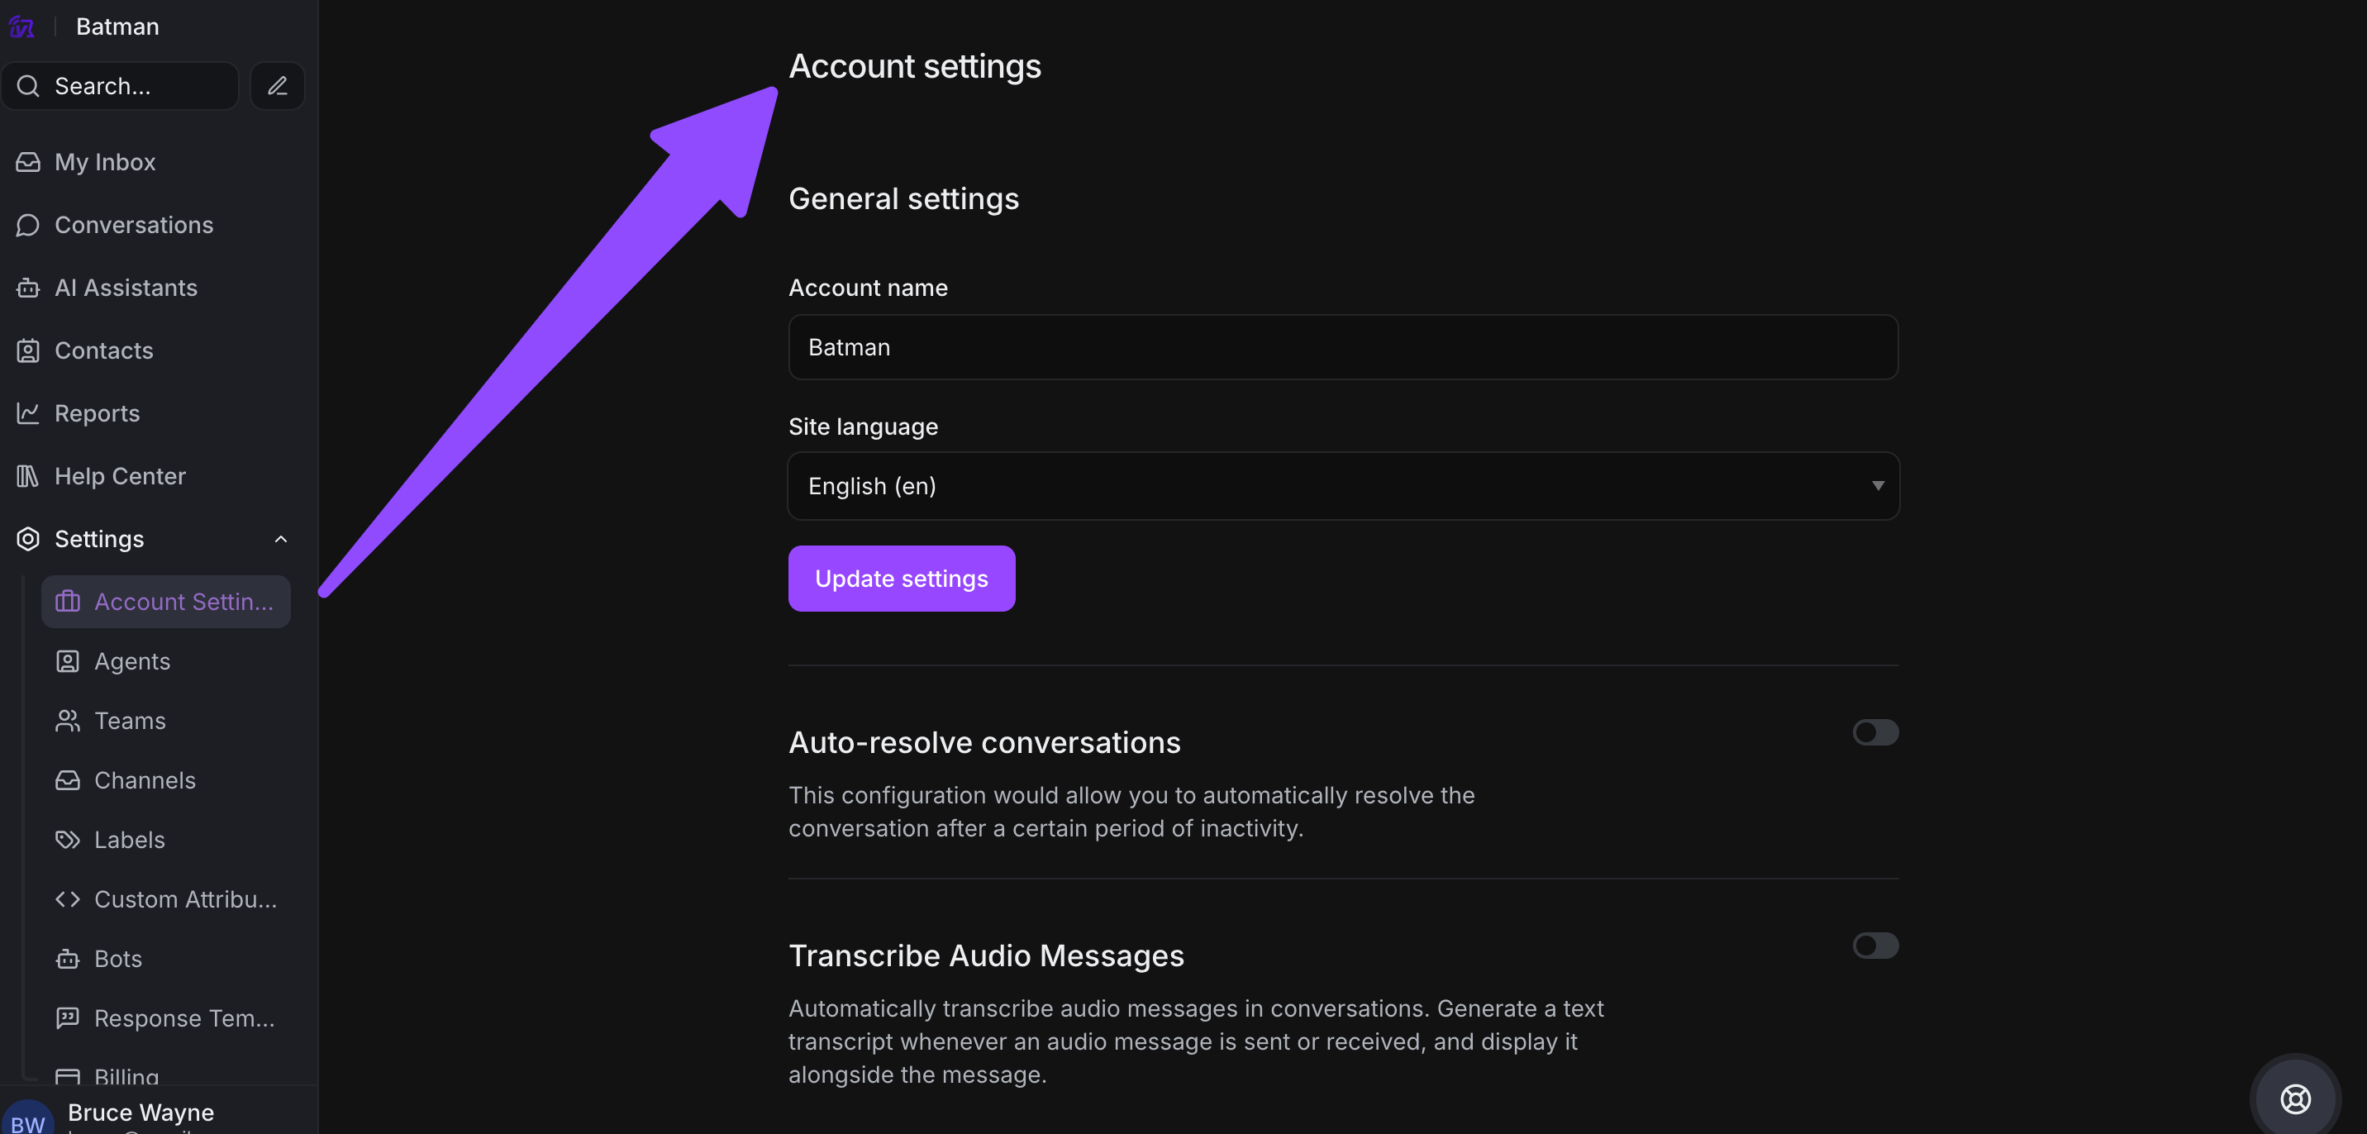Select Agents in settings submenu

point(132,662)
